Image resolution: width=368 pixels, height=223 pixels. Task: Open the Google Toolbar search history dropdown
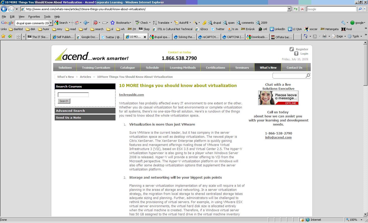pos(51,23)
